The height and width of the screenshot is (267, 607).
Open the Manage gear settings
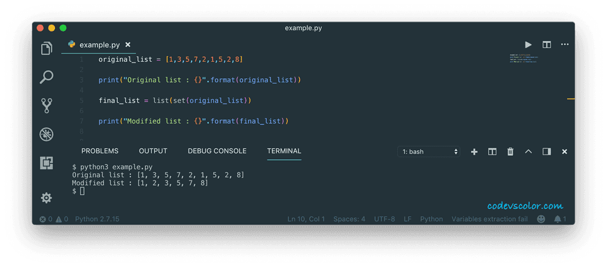click(46, 198)
